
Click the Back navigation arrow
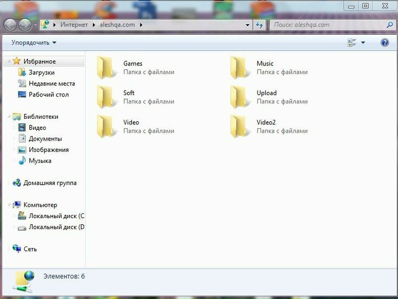(x=11, y=25)
